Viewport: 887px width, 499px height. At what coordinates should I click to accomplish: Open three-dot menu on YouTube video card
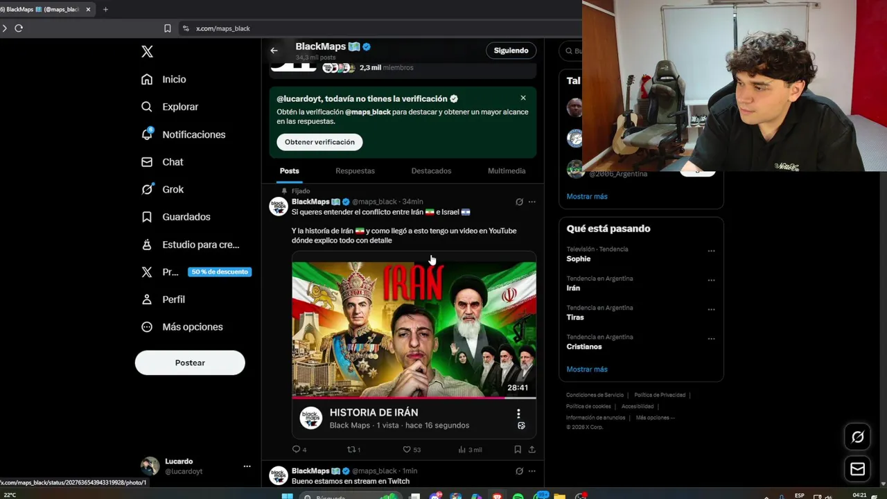(x=518, y=414)
